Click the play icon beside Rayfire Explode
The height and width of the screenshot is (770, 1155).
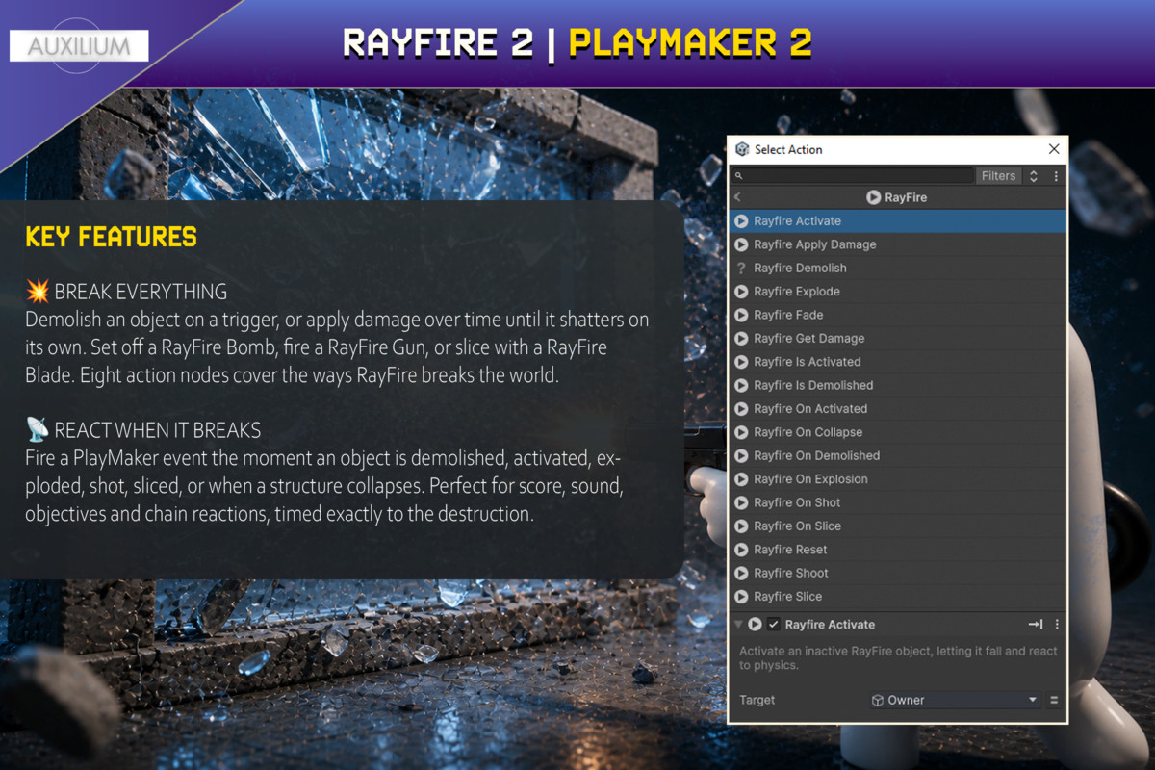(741, 292)
